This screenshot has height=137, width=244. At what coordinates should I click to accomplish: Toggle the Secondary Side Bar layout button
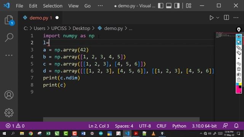click(177, 6)
